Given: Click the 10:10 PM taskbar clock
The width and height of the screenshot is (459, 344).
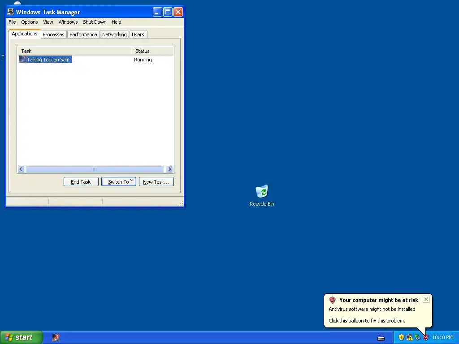Looking at the screenshot, I should pyautogui.click(x=442, y=338).
